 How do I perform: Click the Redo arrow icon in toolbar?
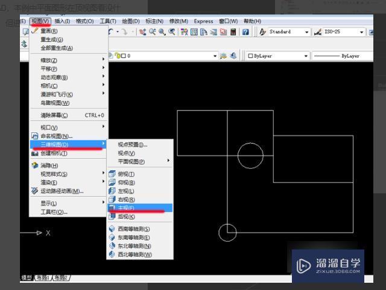tap(125, 31)
